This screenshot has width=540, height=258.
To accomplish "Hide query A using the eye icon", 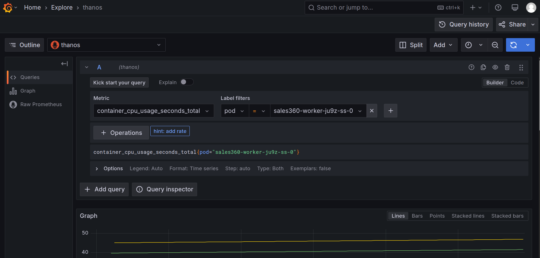I will pos(495,67).
